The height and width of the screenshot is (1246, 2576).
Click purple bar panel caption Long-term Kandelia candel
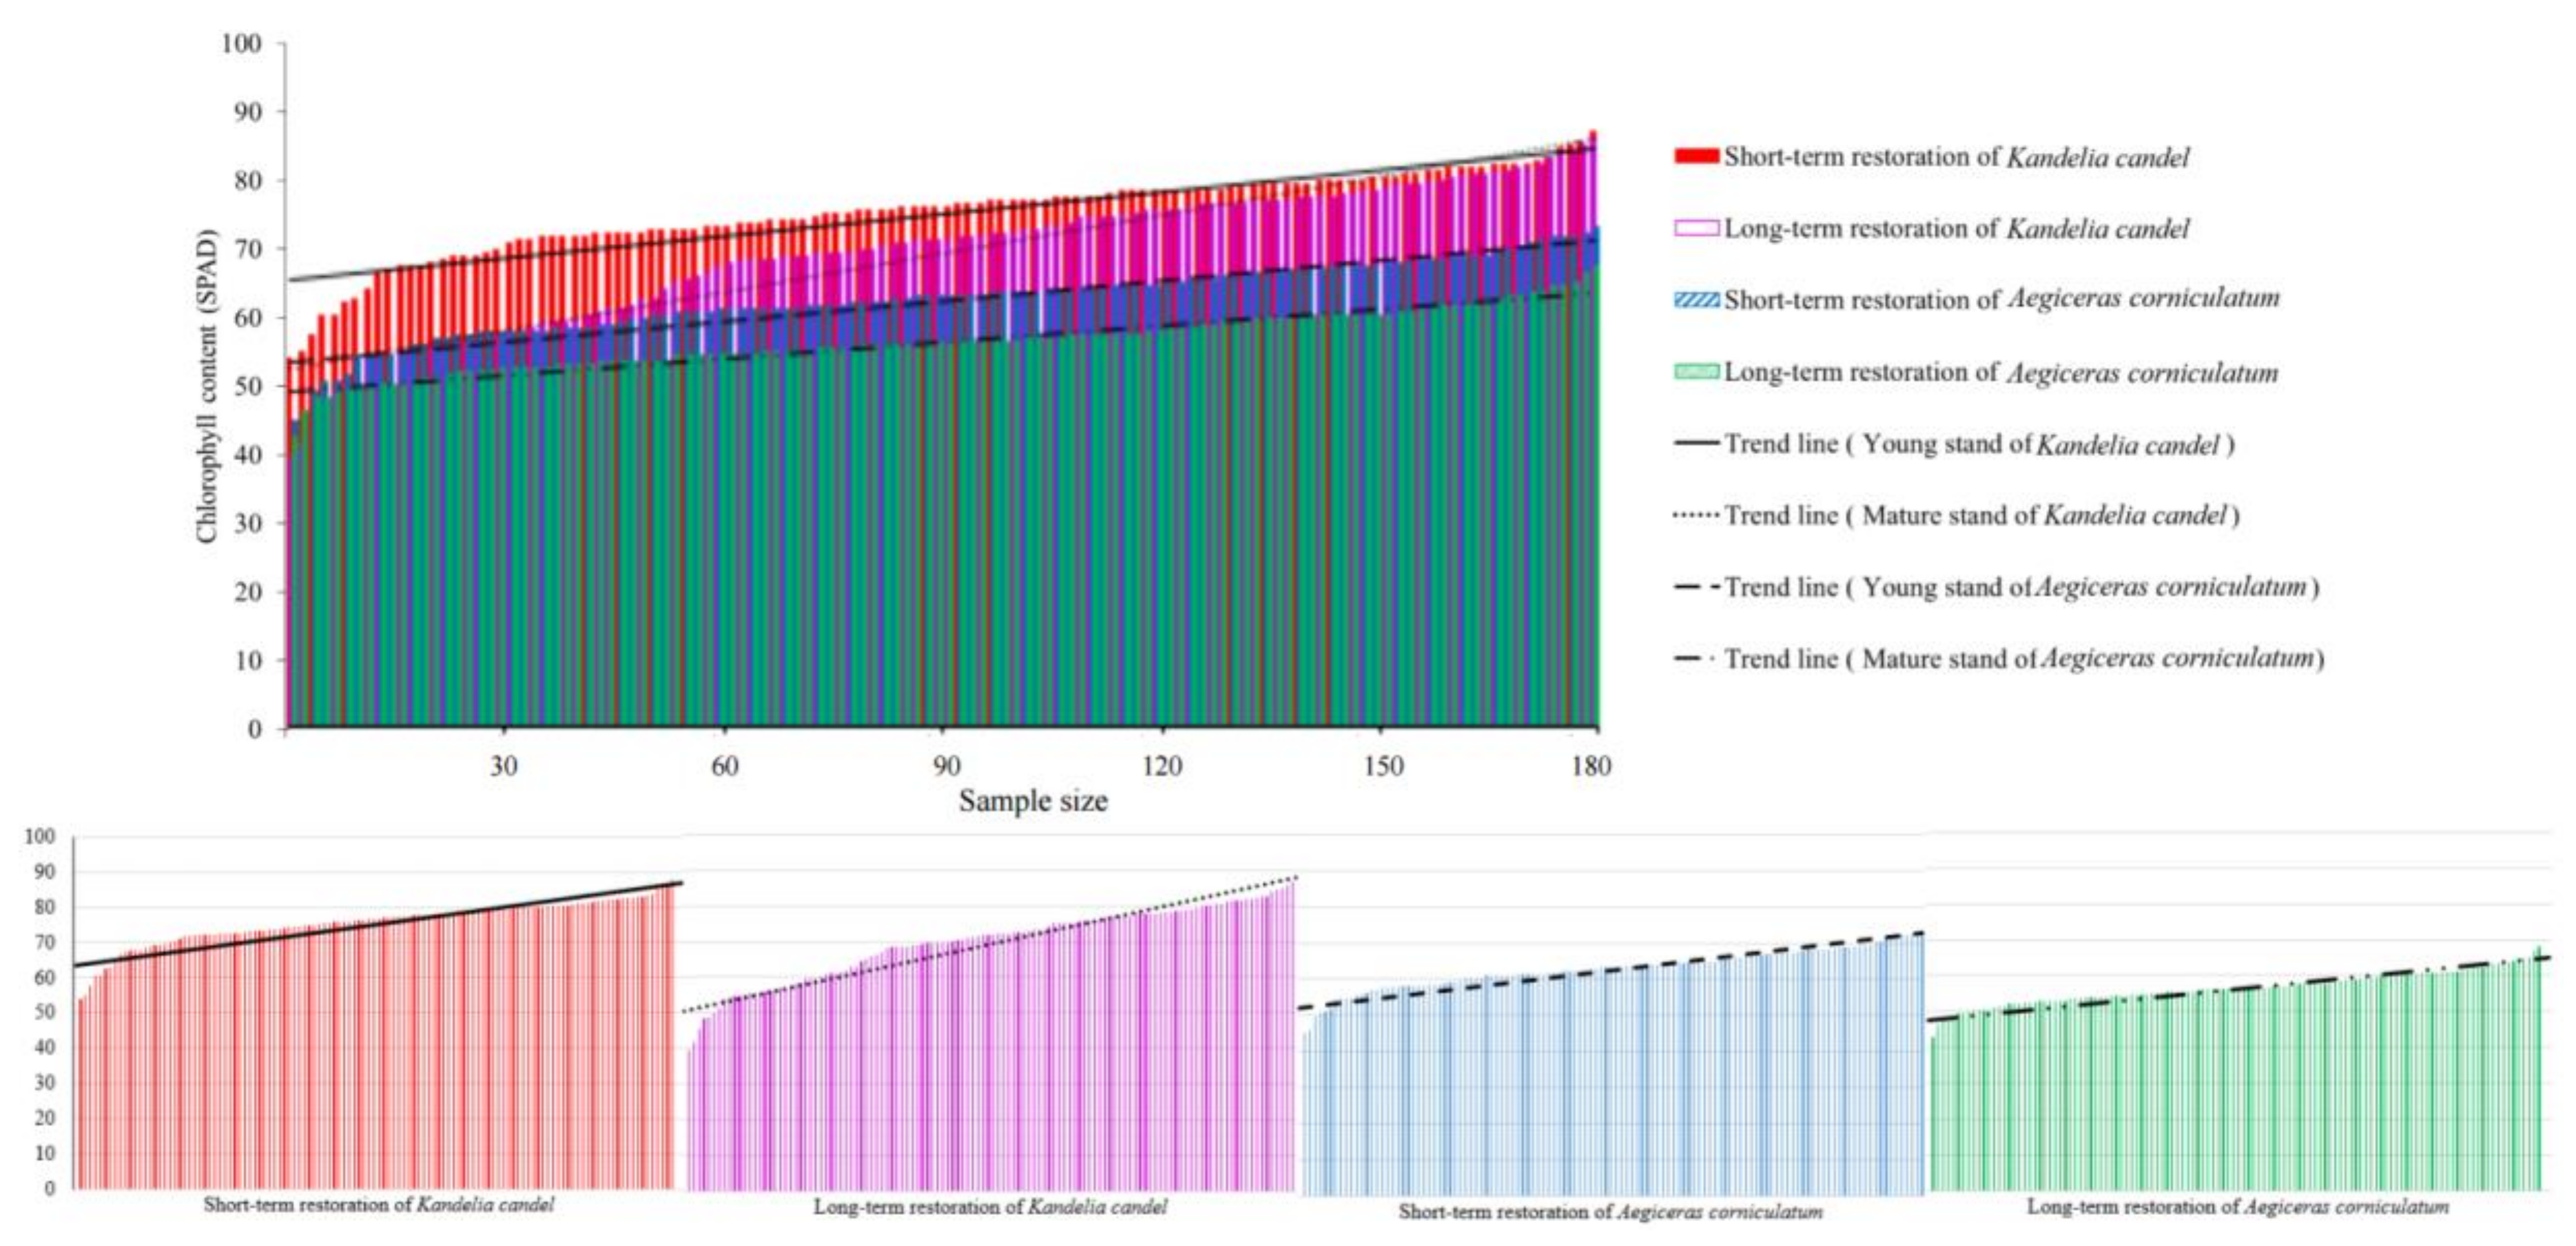point(989,1207)
